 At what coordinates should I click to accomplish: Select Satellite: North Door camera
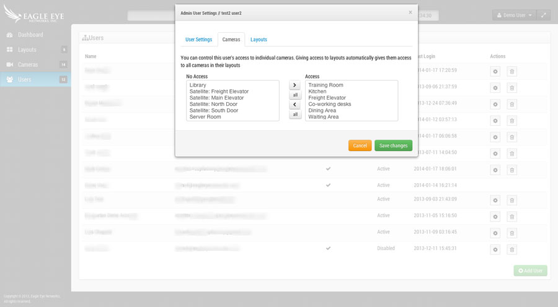pyautogui.click(x=213, y=104)
